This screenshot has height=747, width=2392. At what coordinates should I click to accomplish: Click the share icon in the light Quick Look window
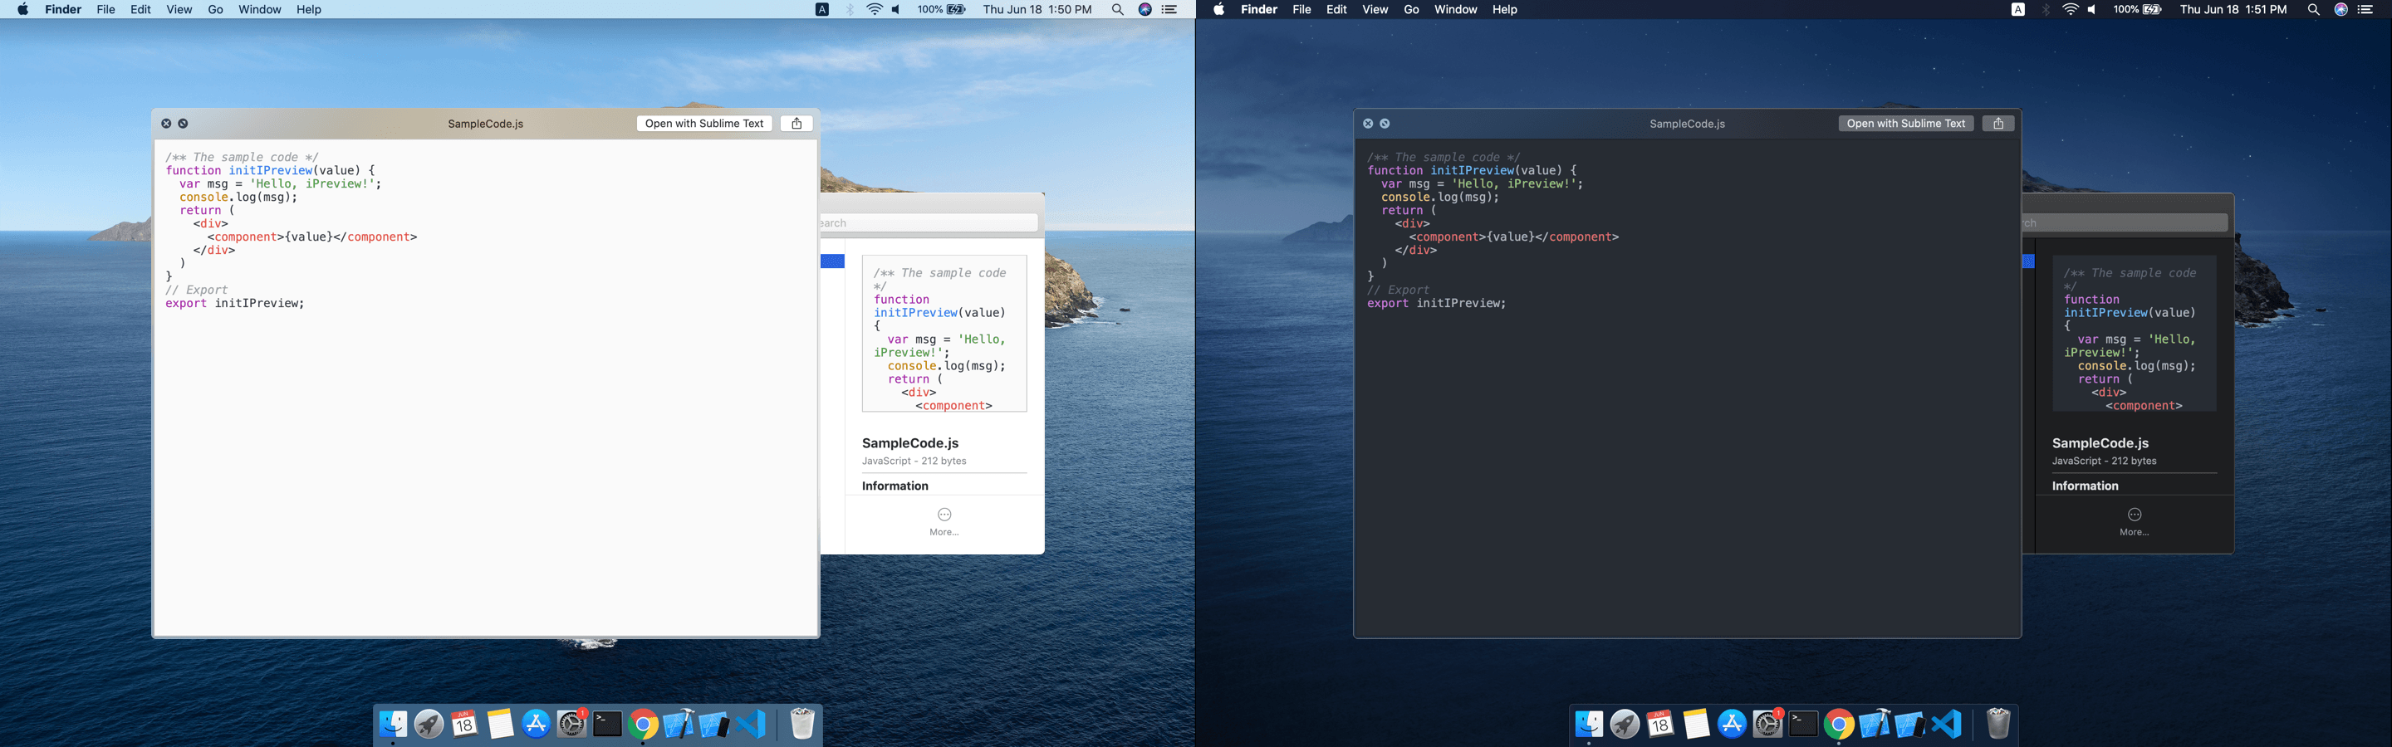point(796,124)
